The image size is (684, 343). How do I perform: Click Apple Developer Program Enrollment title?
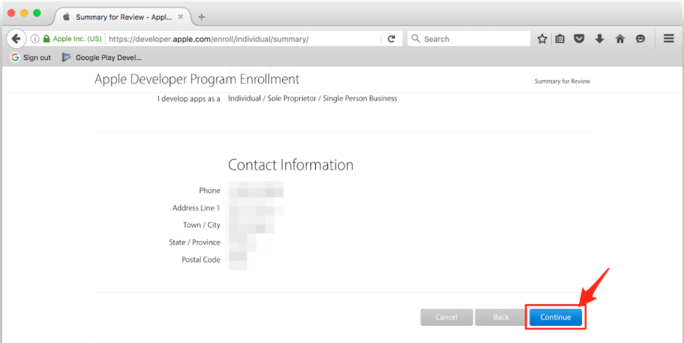pos(197,79)
